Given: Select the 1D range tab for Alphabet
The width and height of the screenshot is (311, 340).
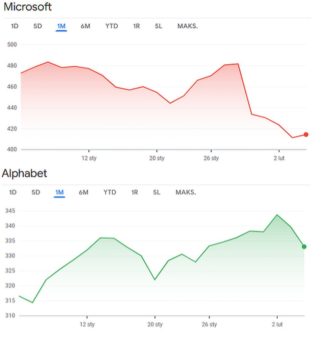Looking at the screenshot, I should click(13, 192).
